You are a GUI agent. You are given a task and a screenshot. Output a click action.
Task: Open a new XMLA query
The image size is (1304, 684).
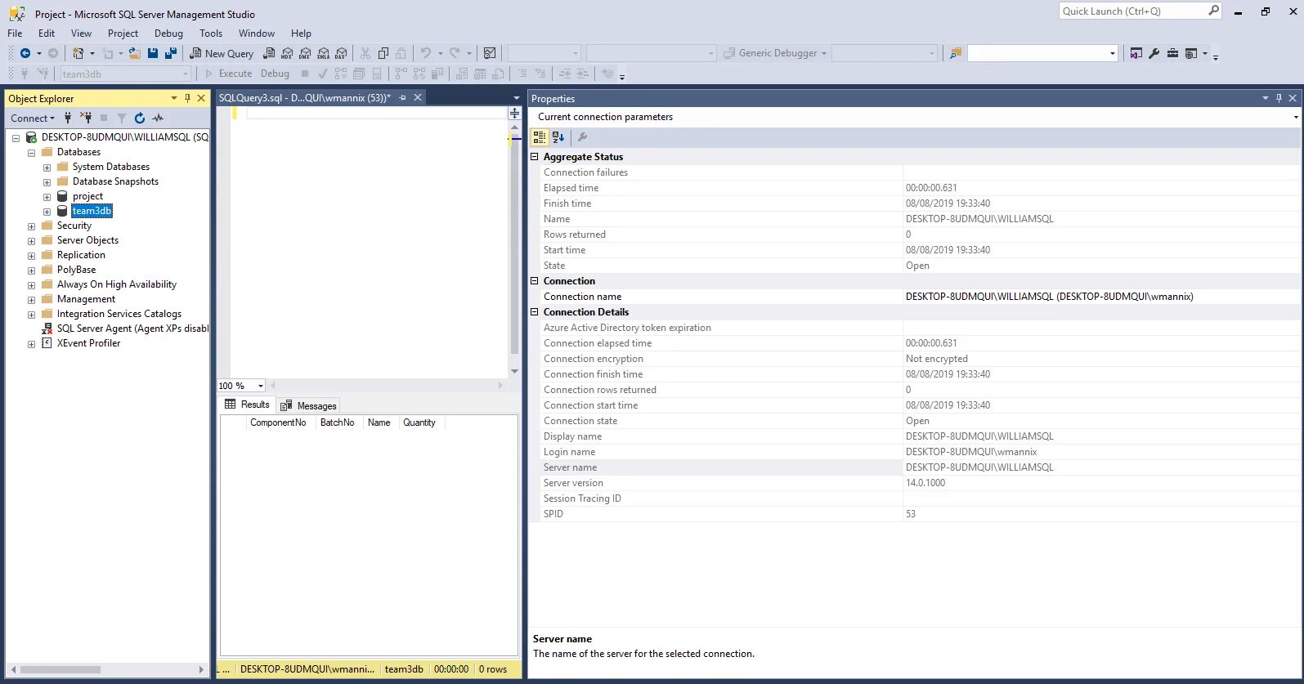click(323, 53)
